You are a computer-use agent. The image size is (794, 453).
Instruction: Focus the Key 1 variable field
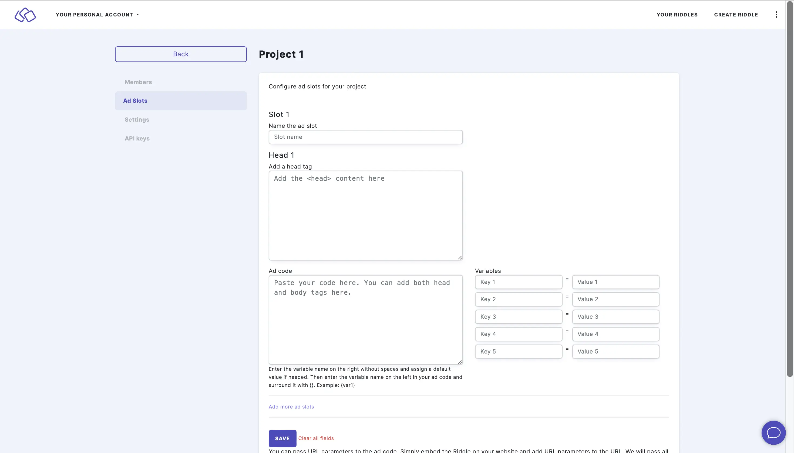pyautogui.click(x=518, y=282)
